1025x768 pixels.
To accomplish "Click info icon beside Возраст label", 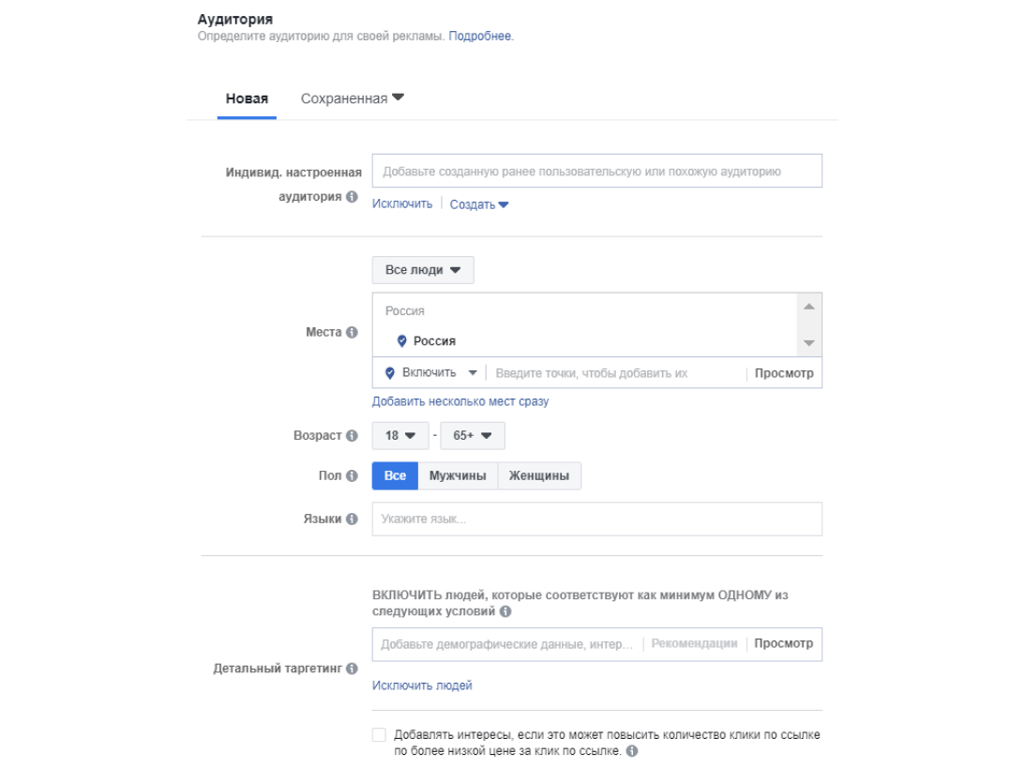I will [x=352, y=436].
